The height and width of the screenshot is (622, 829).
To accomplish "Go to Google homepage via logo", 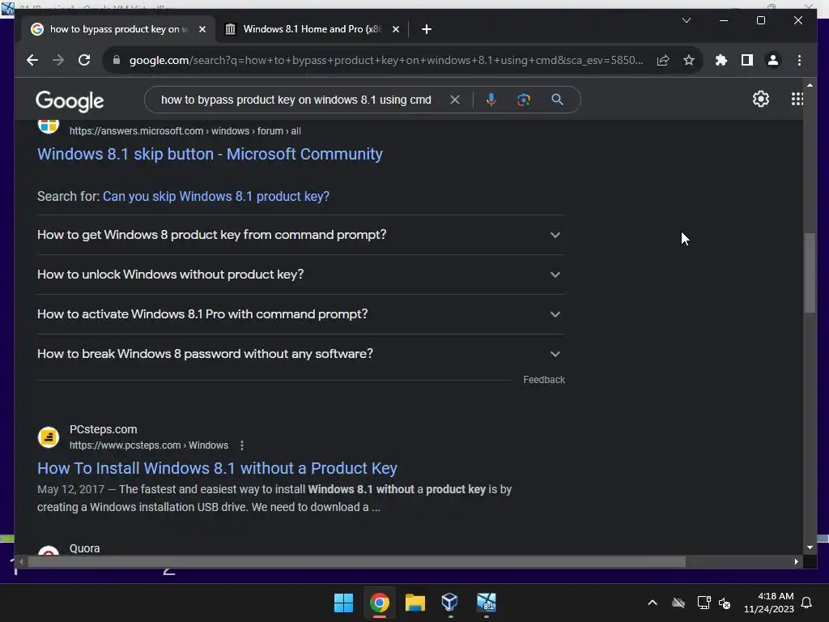I will [x=70, y=100].
